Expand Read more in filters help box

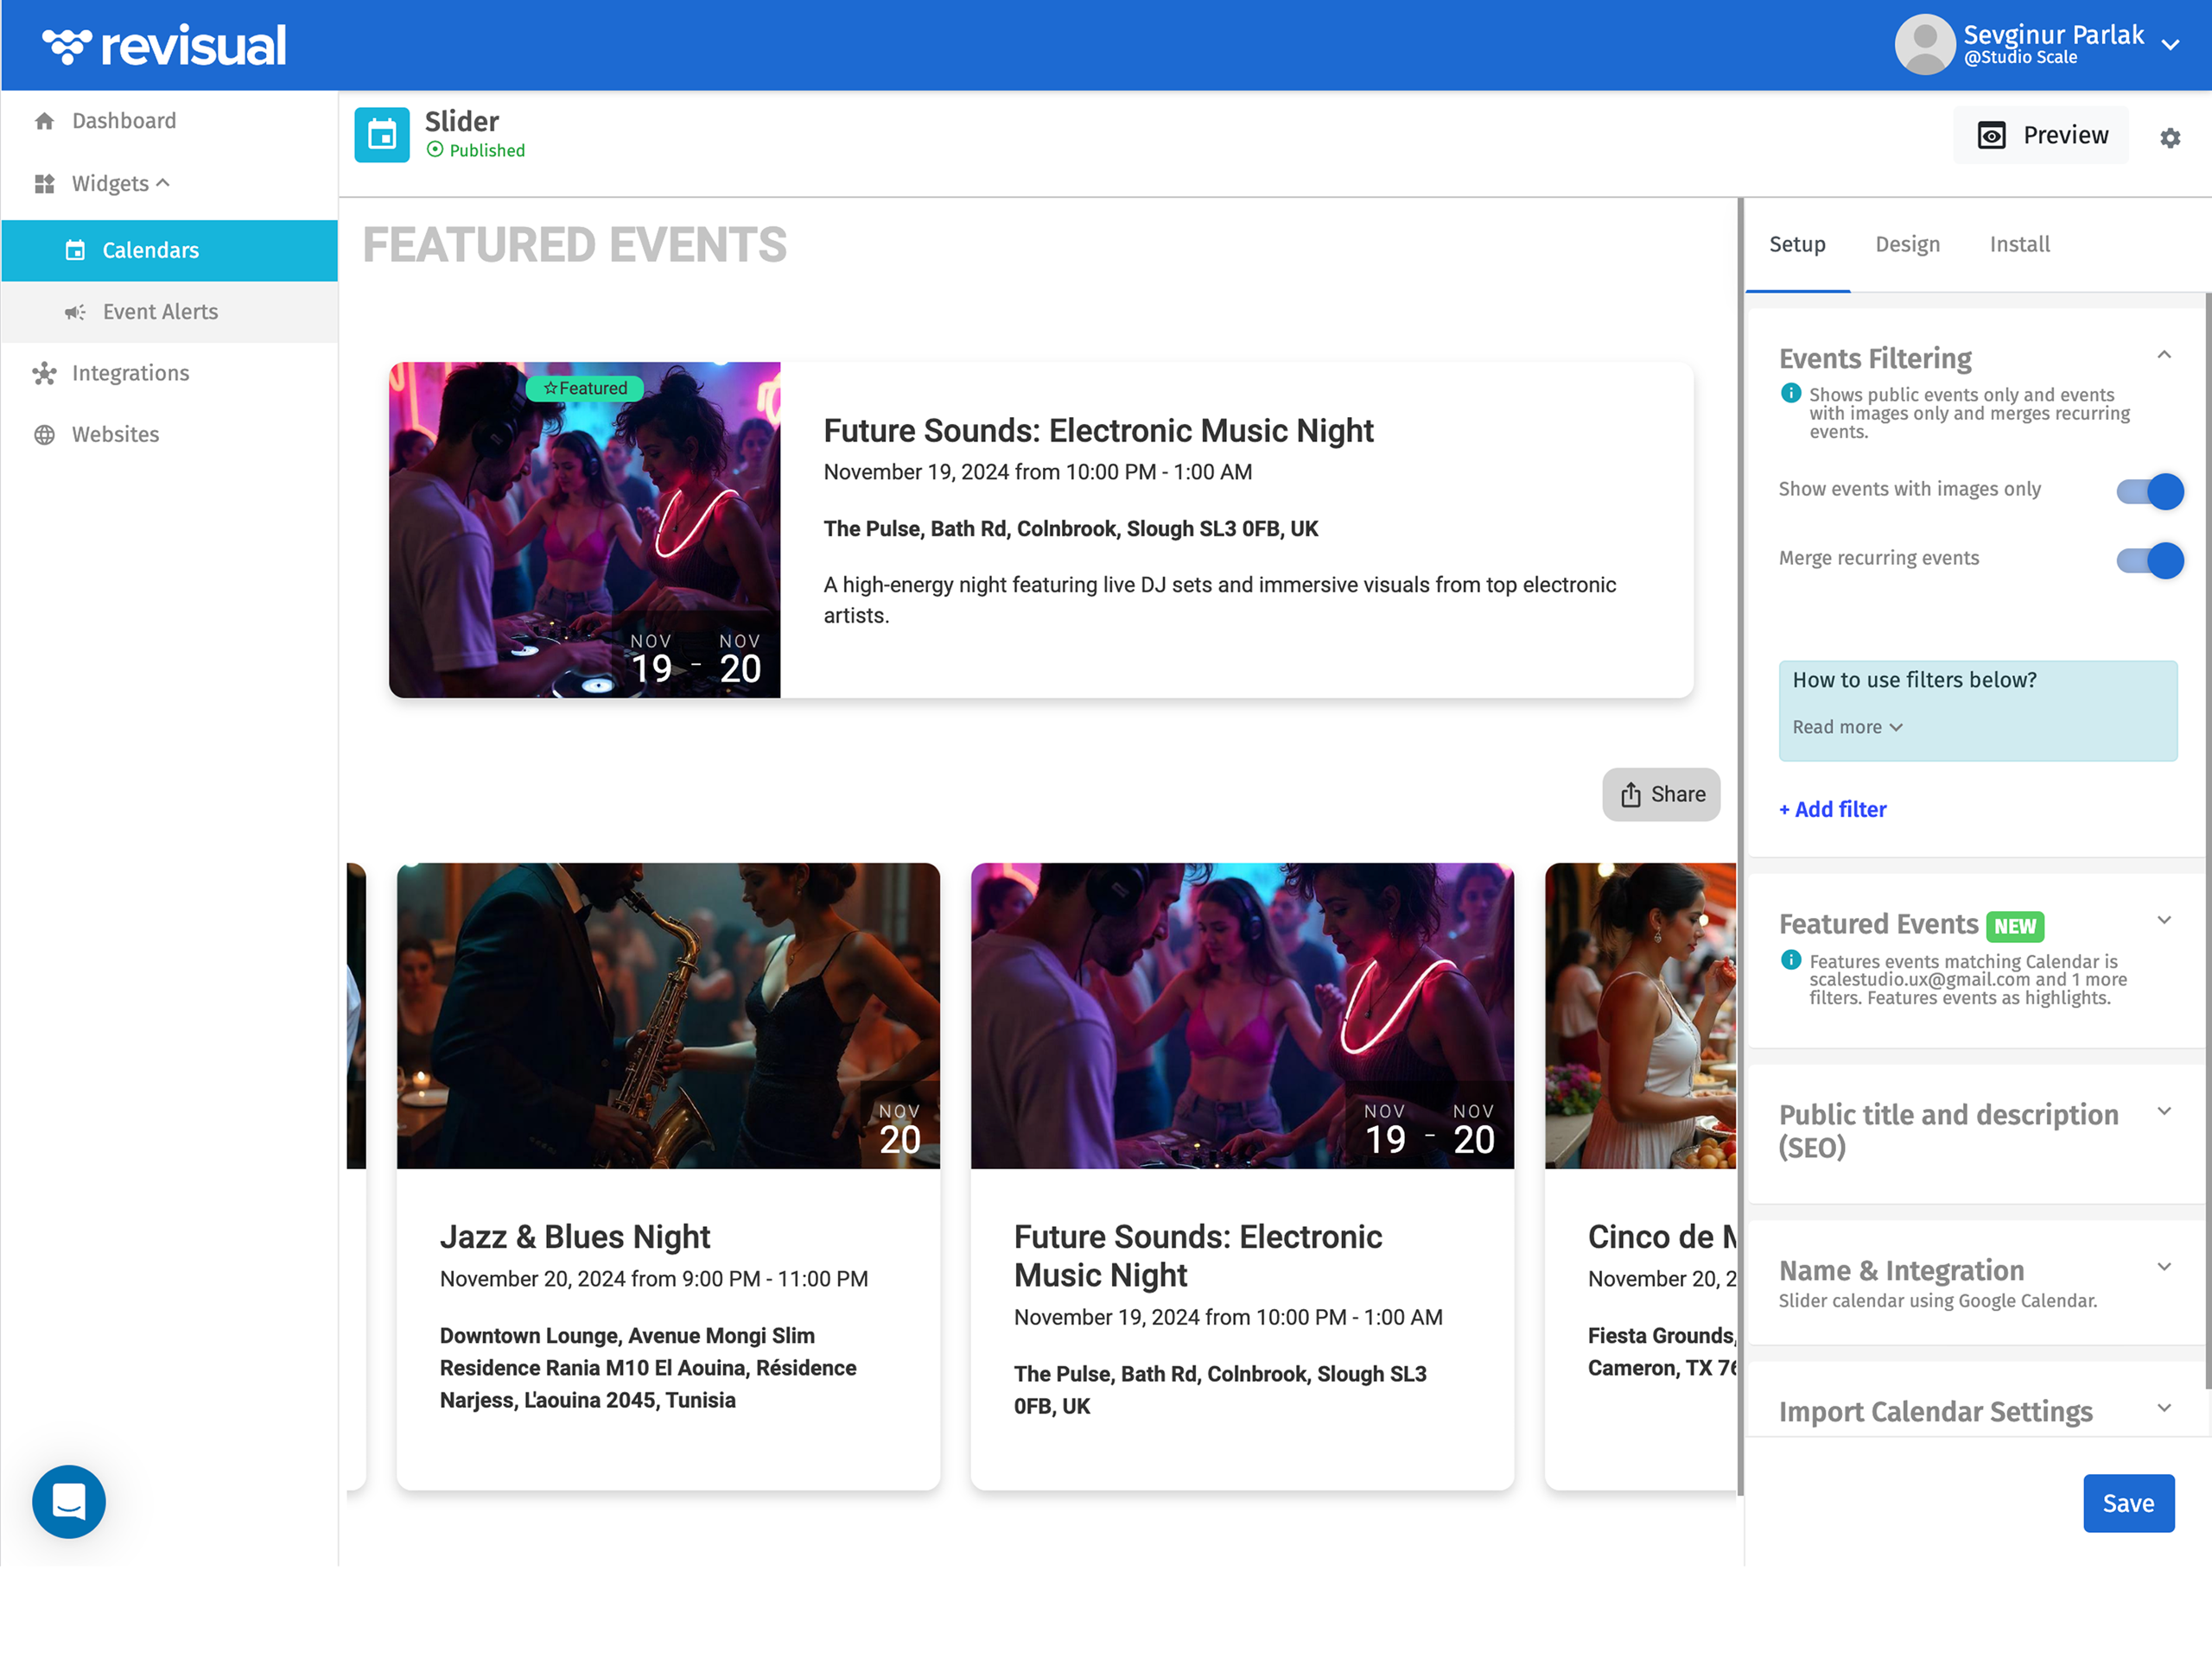coord(1847,728)
